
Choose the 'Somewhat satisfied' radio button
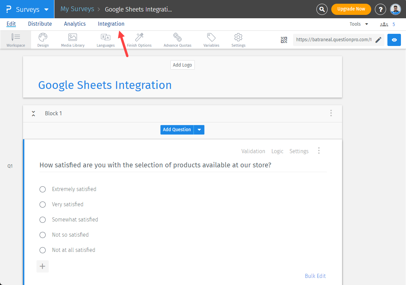click(x=43, y=220)
